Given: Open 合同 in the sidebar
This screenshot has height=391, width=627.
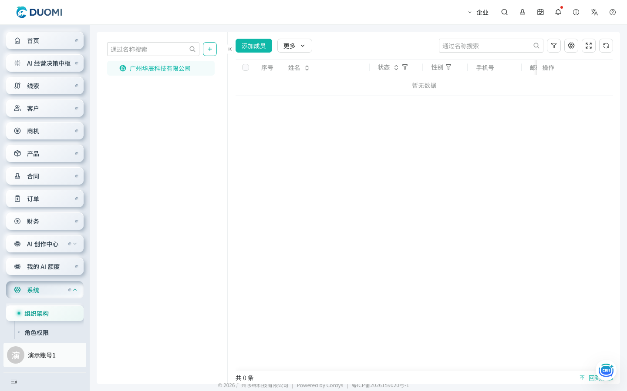Looking at the screenshot, I should point(45,176).
